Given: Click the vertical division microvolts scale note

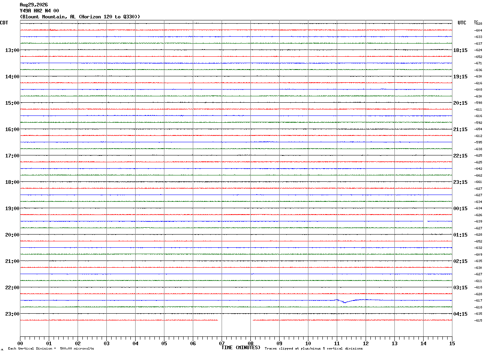Looking at the screenshot, I should coord(51,349).
